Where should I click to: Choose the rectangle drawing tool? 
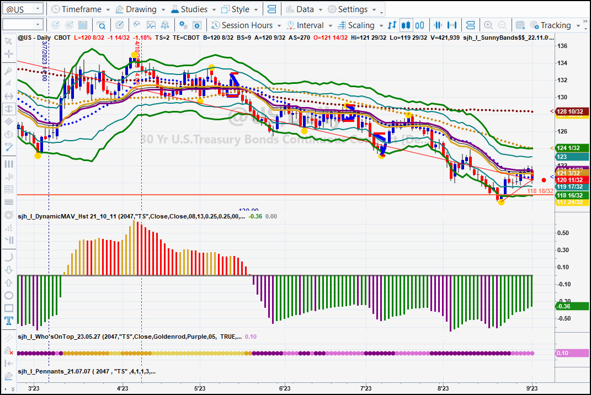click(x=8, y=308)
